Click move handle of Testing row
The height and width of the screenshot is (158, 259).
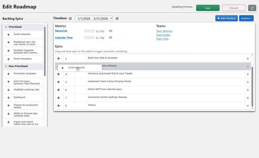pos(58,106)
